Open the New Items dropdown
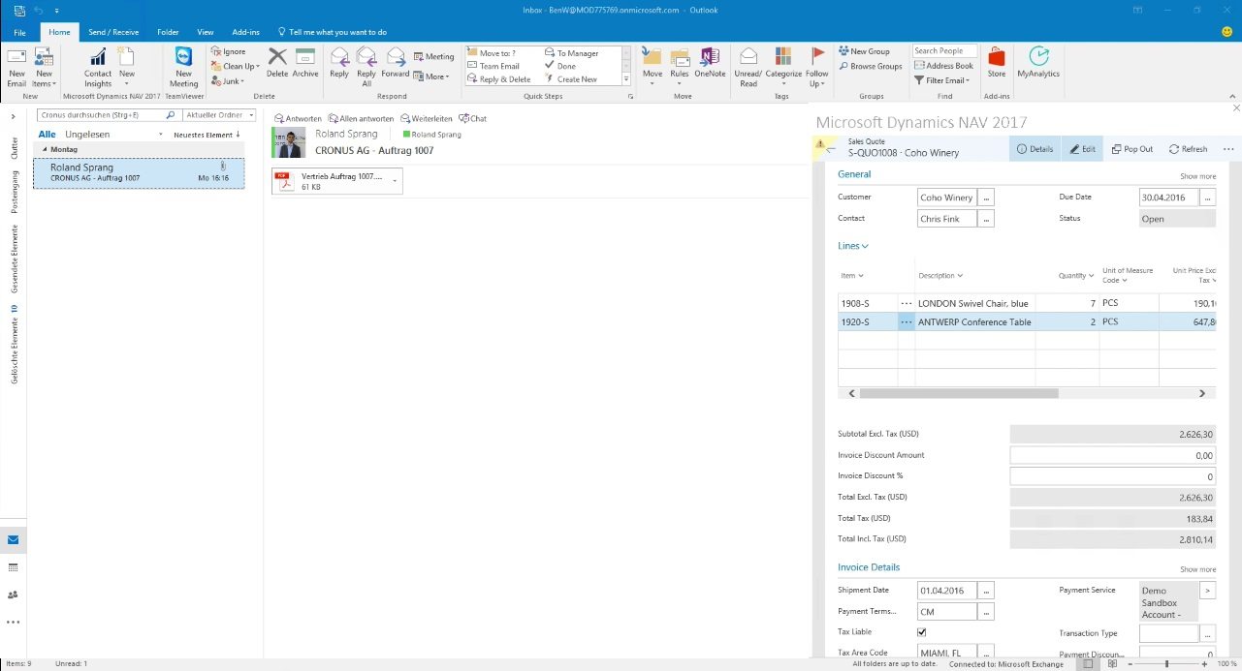The width and height of the screenshot is (1242, 671). click(x=44, y=66)
